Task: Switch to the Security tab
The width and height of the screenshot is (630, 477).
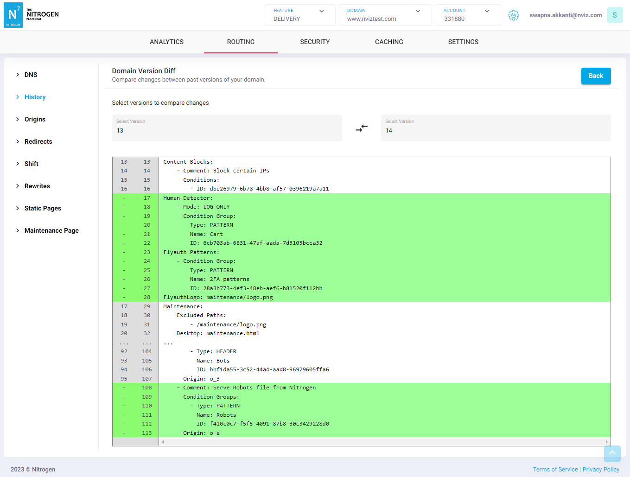Action: [x=315, y=42]
